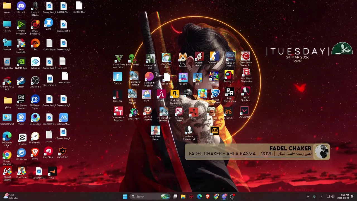Click the taskbar Search box
Viewport: 357px width, 201px height.
150,197
